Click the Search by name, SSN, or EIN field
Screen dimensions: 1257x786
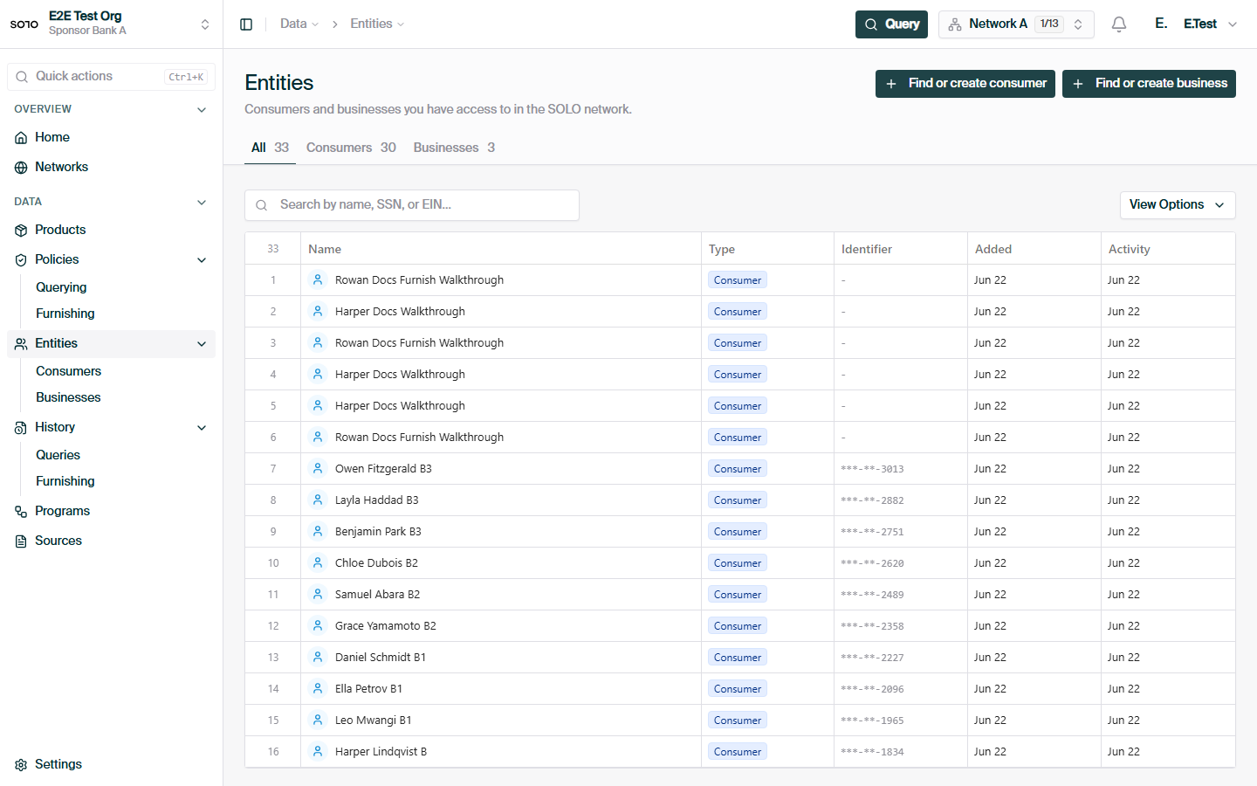coord(412,205)
